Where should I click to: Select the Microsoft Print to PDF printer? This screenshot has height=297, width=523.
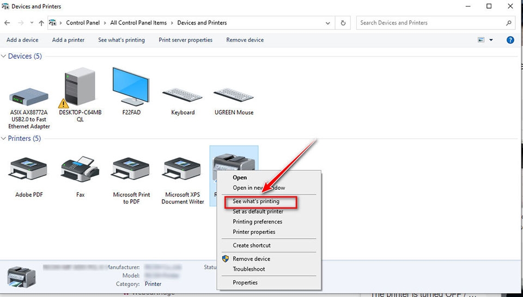(131, 181)
